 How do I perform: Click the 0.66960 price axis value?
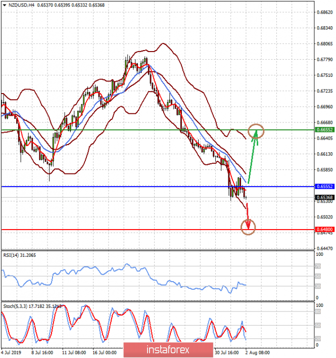325,107
